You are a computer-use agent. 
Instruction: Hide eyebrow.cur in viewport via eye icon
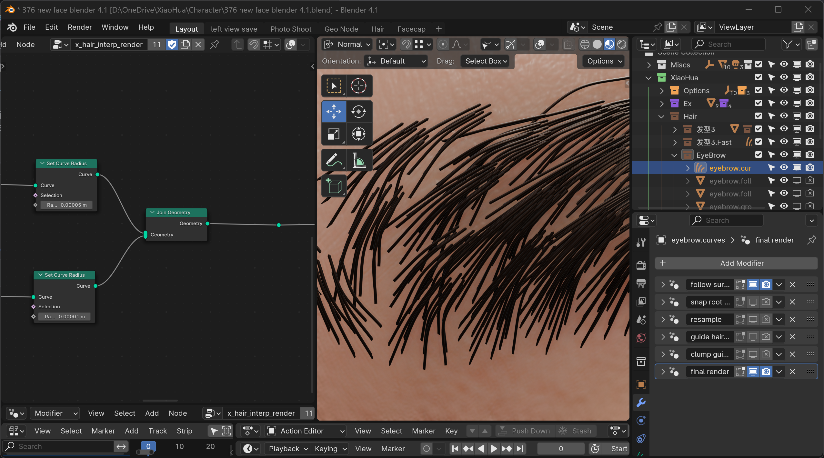784,168
